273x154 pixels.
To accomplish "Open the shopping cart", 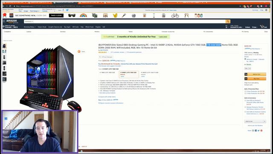I will coord(264,27).
